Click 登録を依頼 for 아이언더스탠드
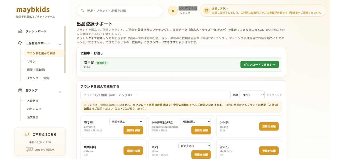346x159 pixels. pyautogui.click(x=201, y=130)
